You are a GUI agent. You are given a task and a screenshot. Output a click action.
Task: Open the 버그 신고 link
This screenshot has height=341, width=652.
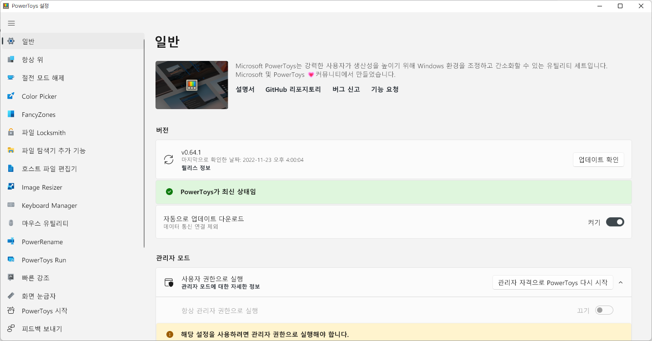pos(346,90)
